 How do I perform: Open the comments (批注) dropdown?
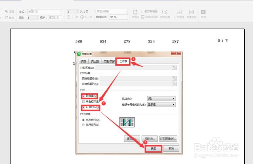161,98
